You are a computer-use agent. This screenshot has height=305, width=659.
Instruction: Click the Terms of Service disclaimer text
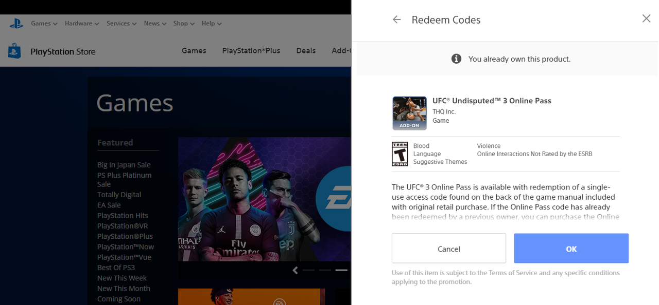pyautogui.click(x=506, y=277)
